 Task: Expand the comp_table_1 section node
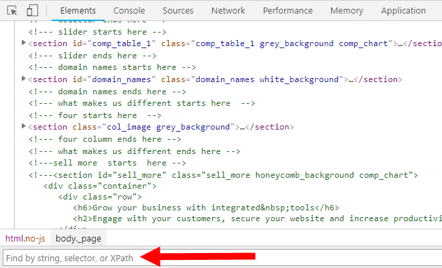click(24, 43)
